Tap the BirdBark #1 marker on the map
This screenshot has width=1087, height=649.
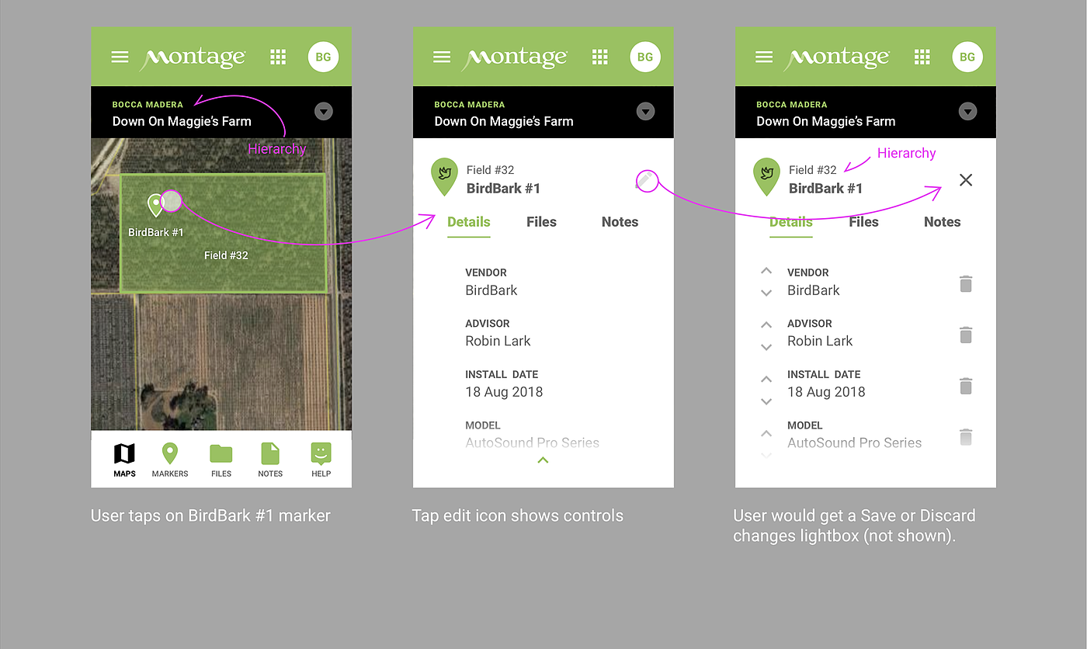click(170, 201)
